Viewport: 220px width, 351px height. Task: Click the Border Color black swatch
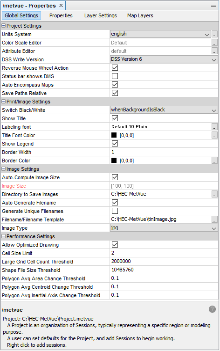click(x=114, y=161)
